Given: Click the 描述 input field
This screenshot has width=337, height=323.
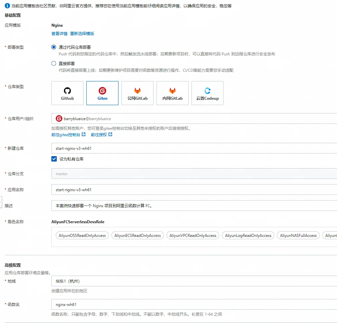Looking at the screenshot, I should tap(194, 206).
